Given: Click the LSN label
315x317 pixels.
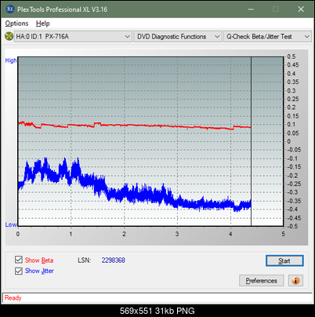Looking at the screenshot, I should click(85, 261).
